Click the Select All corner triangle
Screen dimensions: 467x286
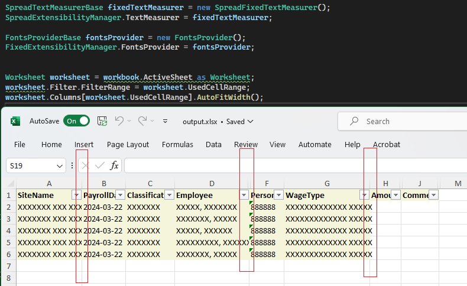pyautogui.click(x=11, y=183)
